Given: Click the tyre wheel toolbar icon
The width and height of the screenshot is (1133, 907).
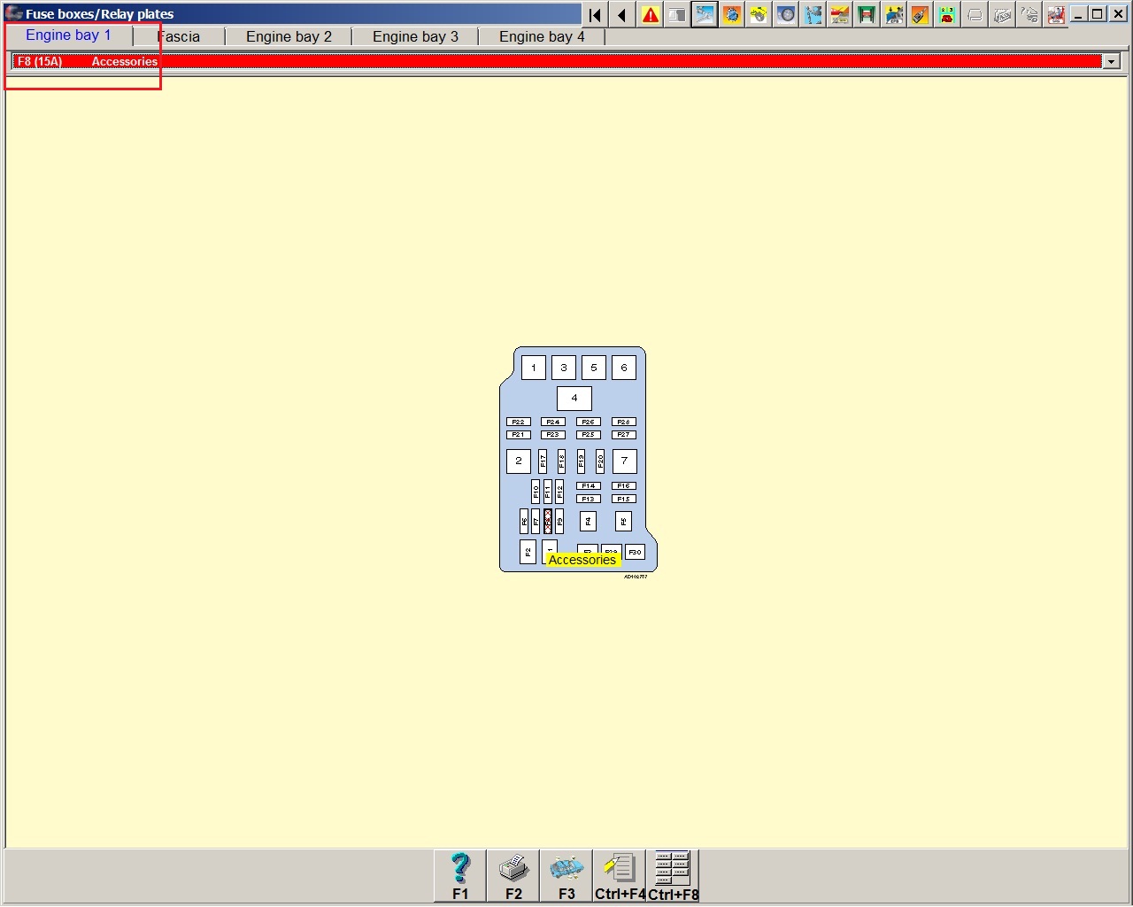Looking at the screenshot, I should pos(786,15).
